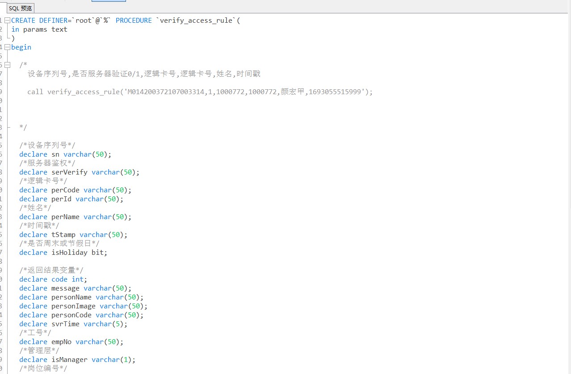
Task: Click the 'declare personImage' declaration
Action: pos(83,306)
